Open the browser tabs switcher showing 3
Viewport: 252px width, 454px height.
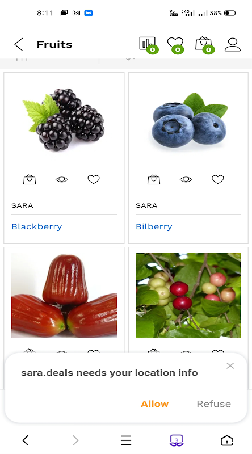click(x=177, y=440)
